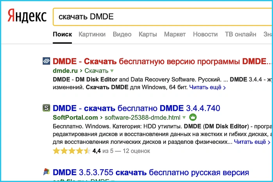The height and width of the screenshot is (182, 273).
Task: Go to the Карты tab
Action: coord(148,34)
